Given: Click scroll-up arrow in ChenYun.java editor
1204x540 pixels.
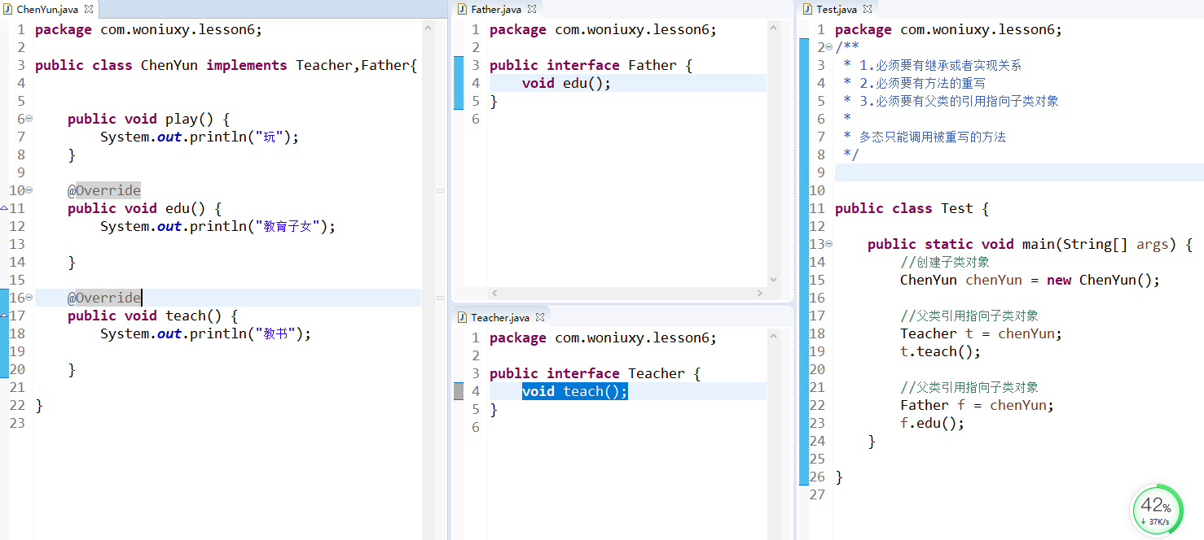Looking at the screenshot, I should pos(428,28).
